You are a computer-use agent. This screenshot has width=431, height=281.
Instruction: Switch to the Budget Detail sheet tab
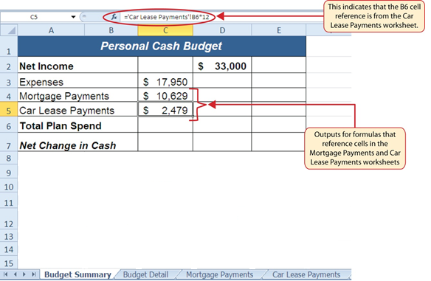pos(145,274)
